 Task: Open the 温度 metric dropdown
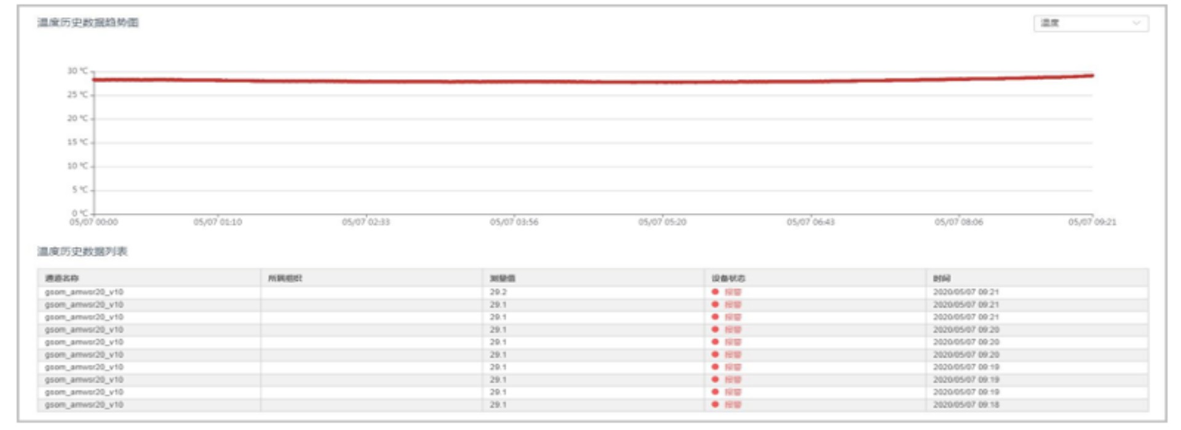click(1090, 23)
